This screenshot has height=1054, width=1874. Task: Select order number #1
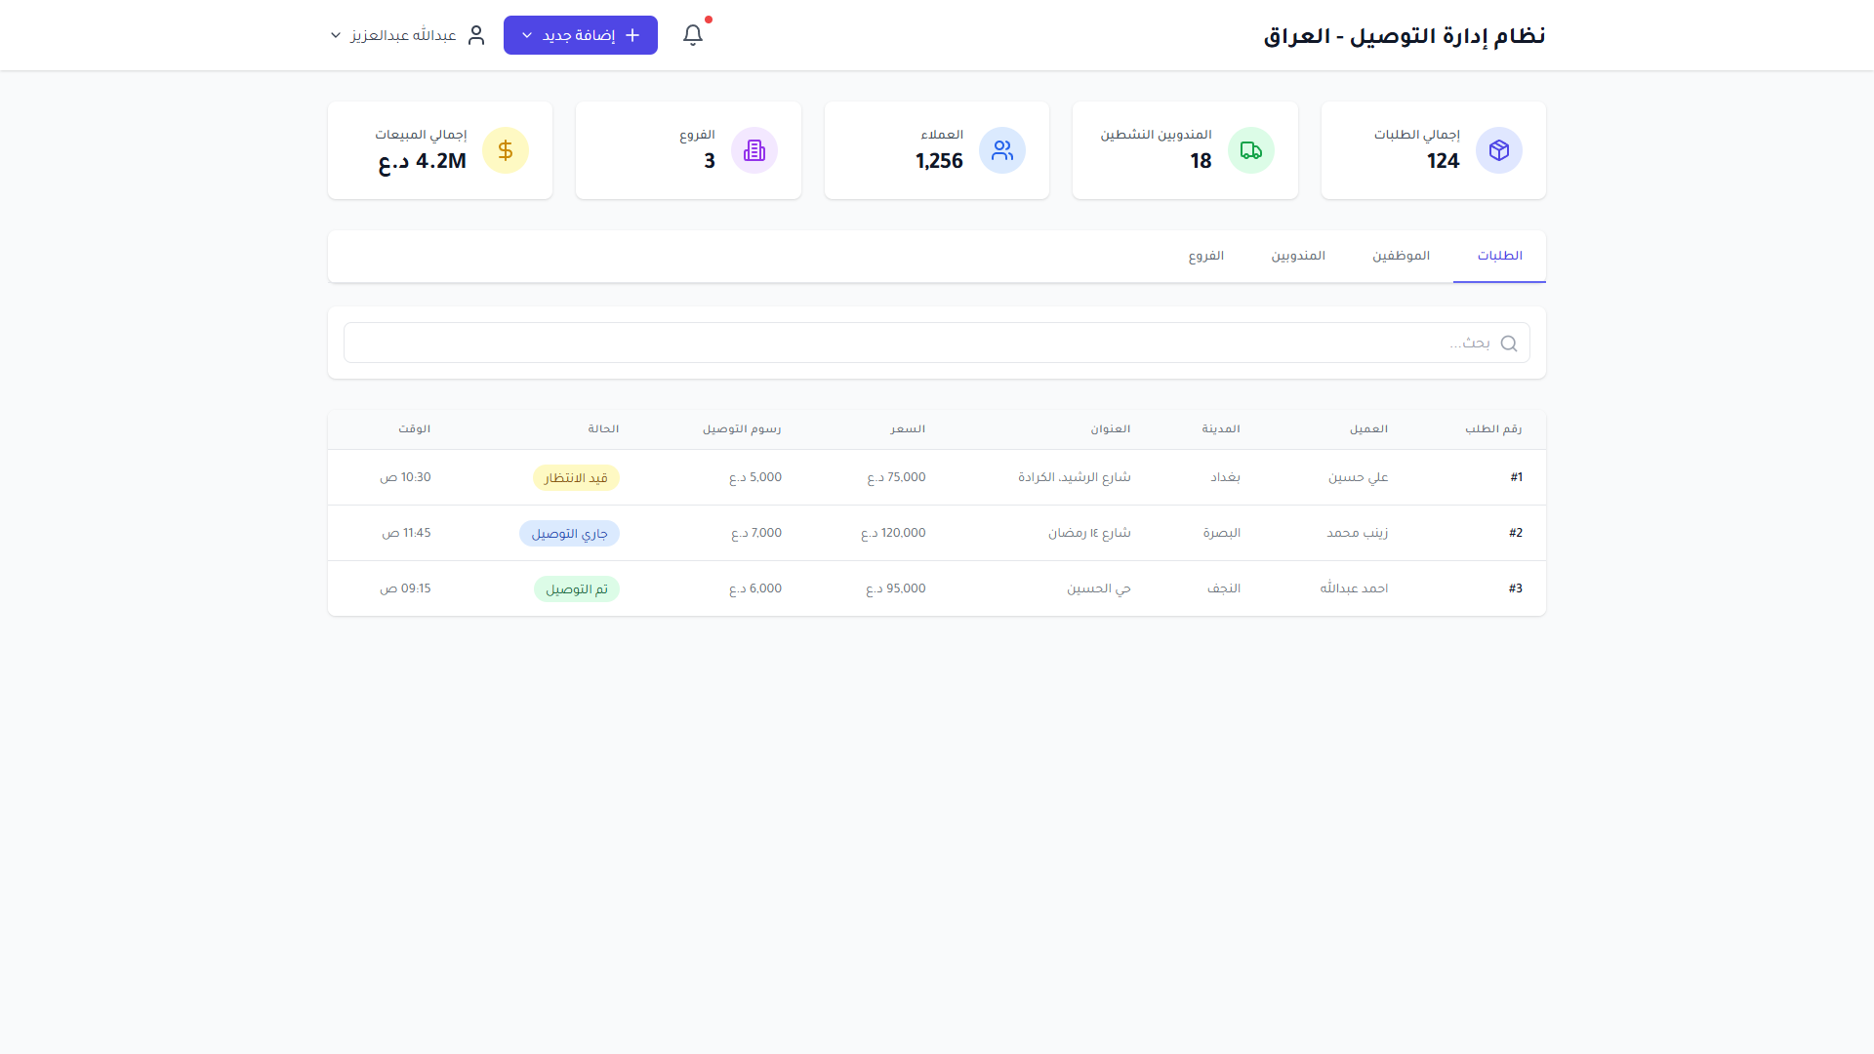click(x=1517, y=477)
